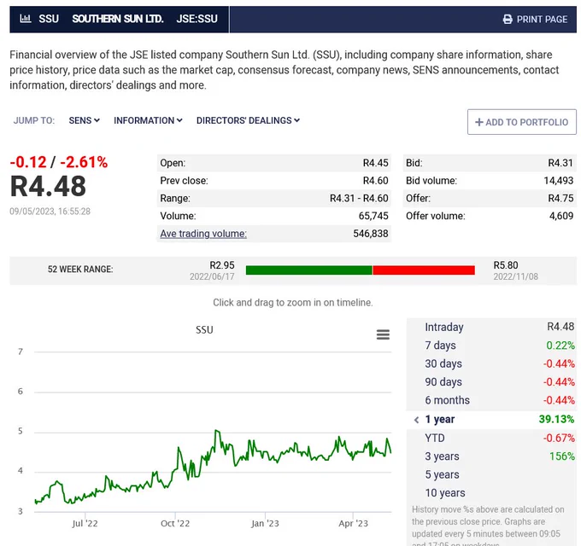Image resolution: width=581 pixels, height=546 pixels.
Task: Click the SOUTHERN SUN LTD. header title
Action: 117,19
